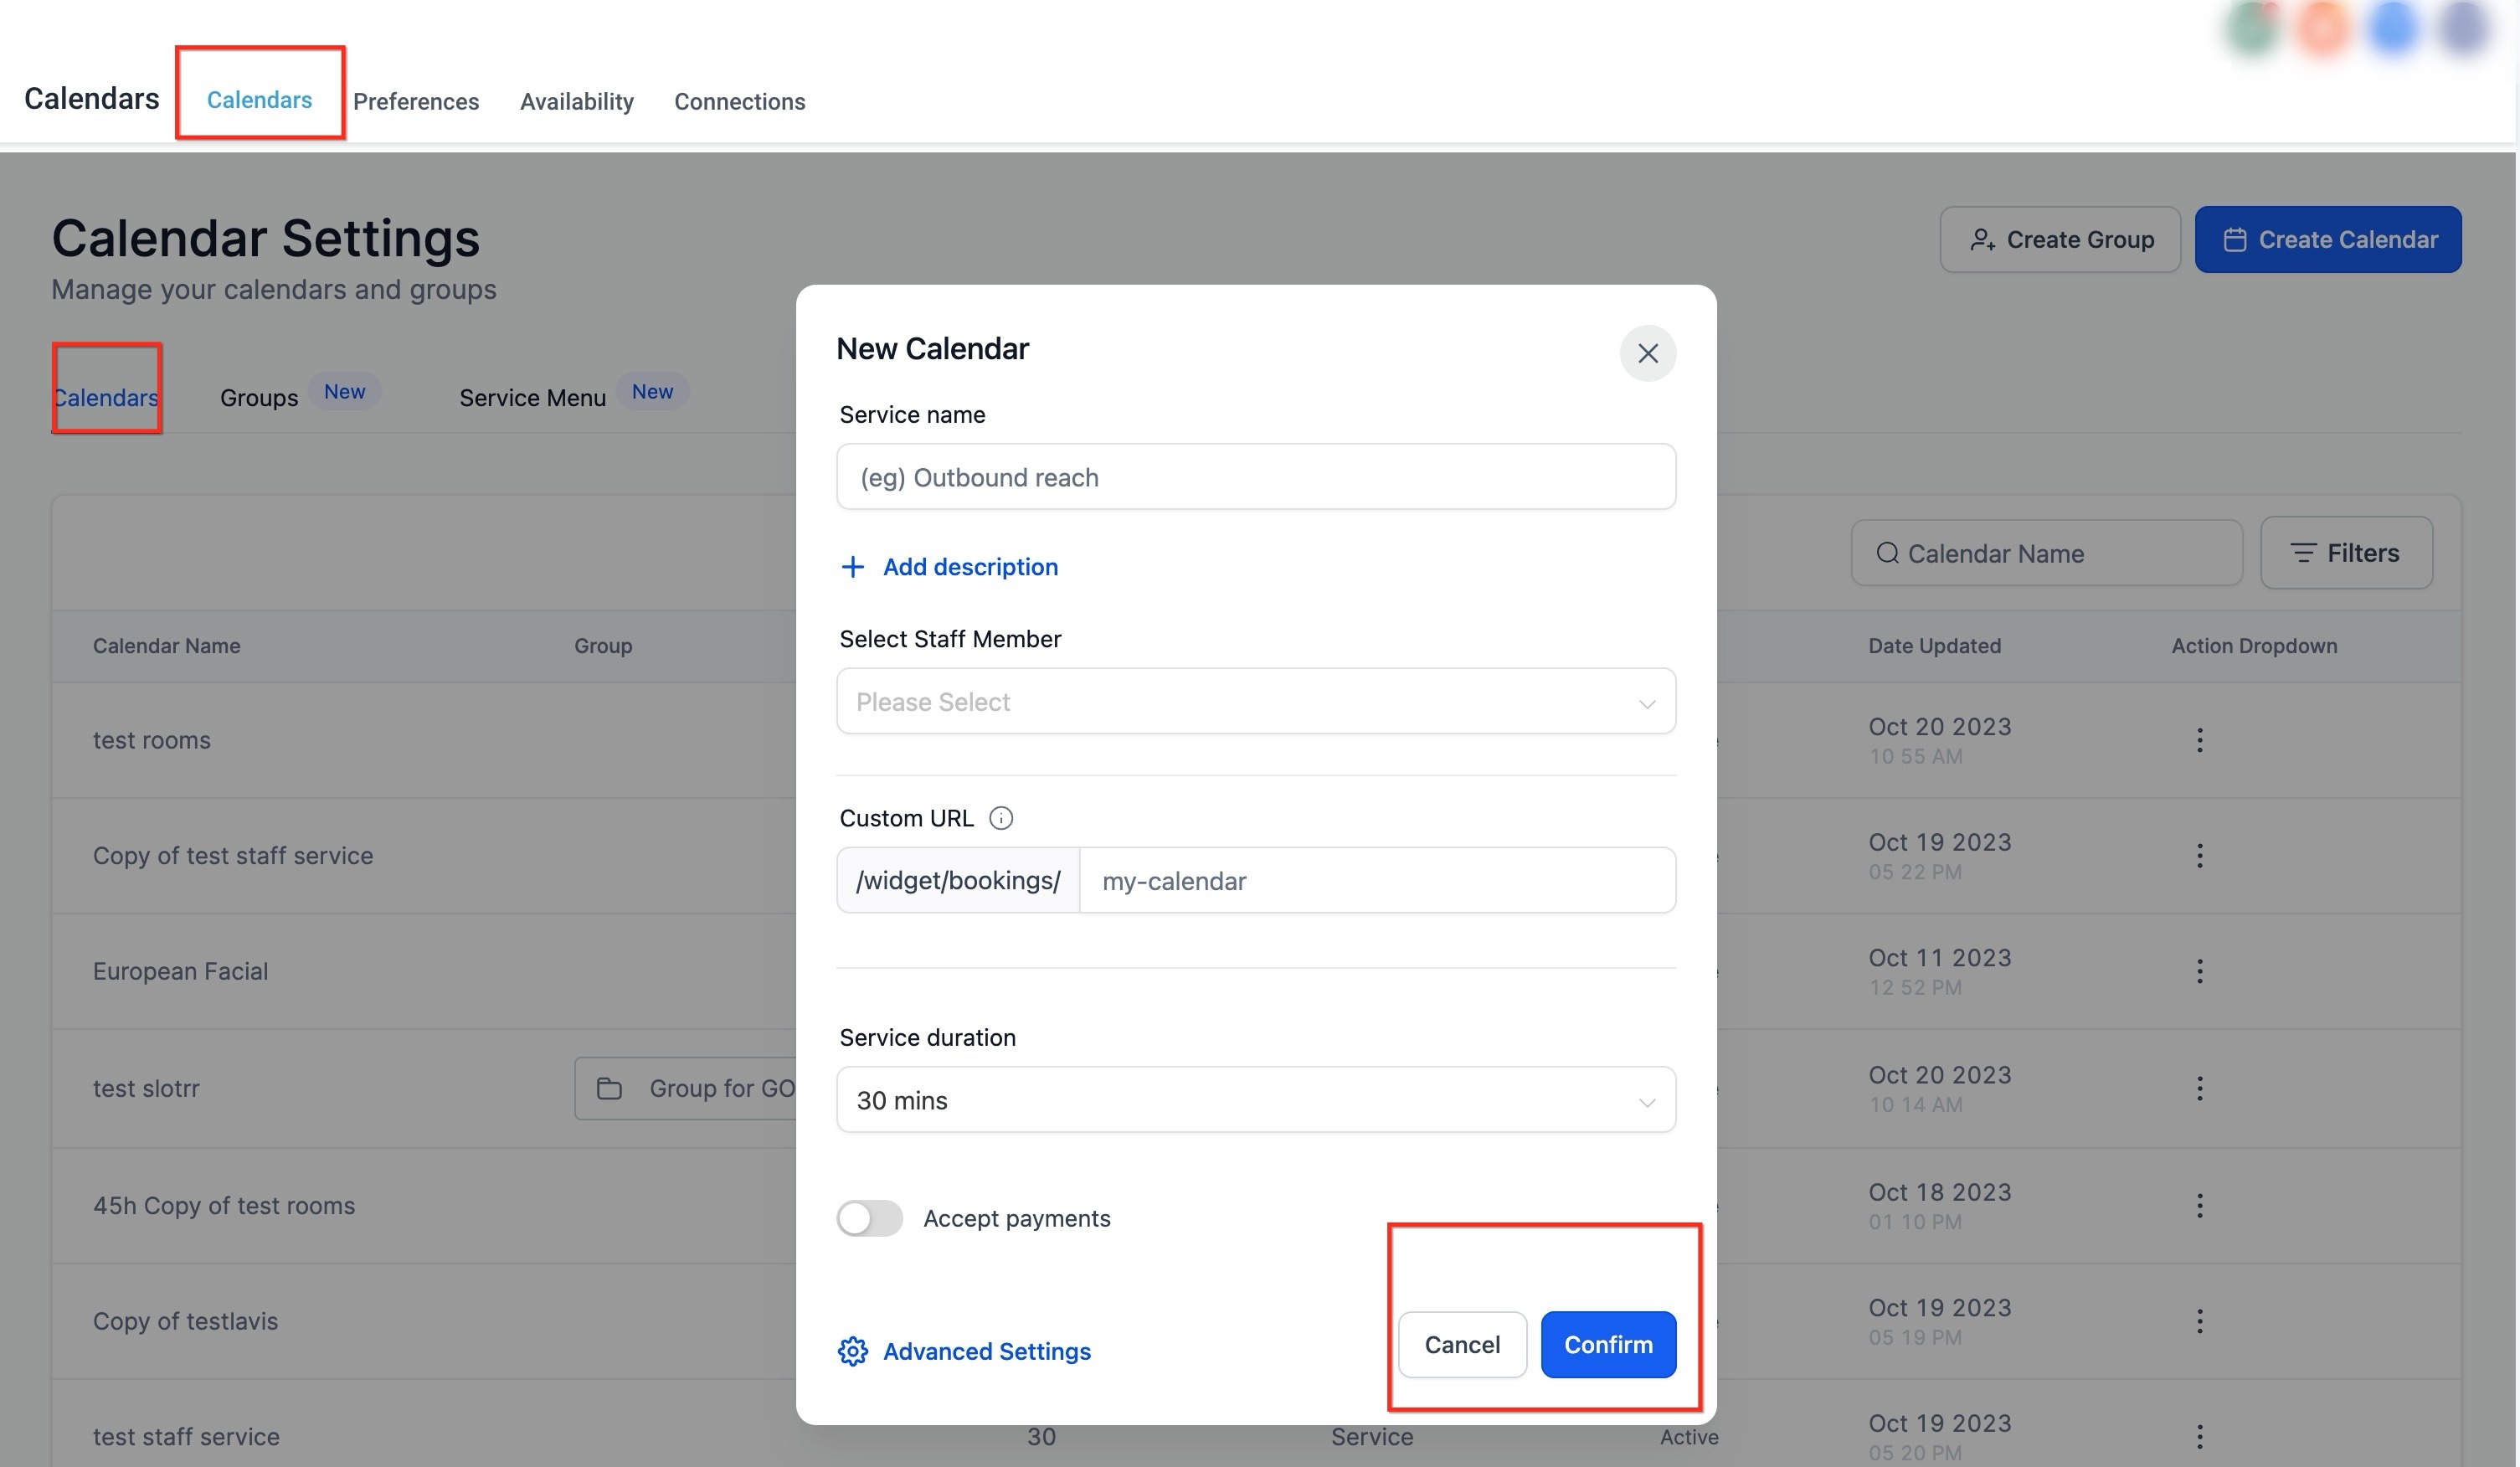Go to the Availability tab
2520x1467 pixels.
(576, 101)
